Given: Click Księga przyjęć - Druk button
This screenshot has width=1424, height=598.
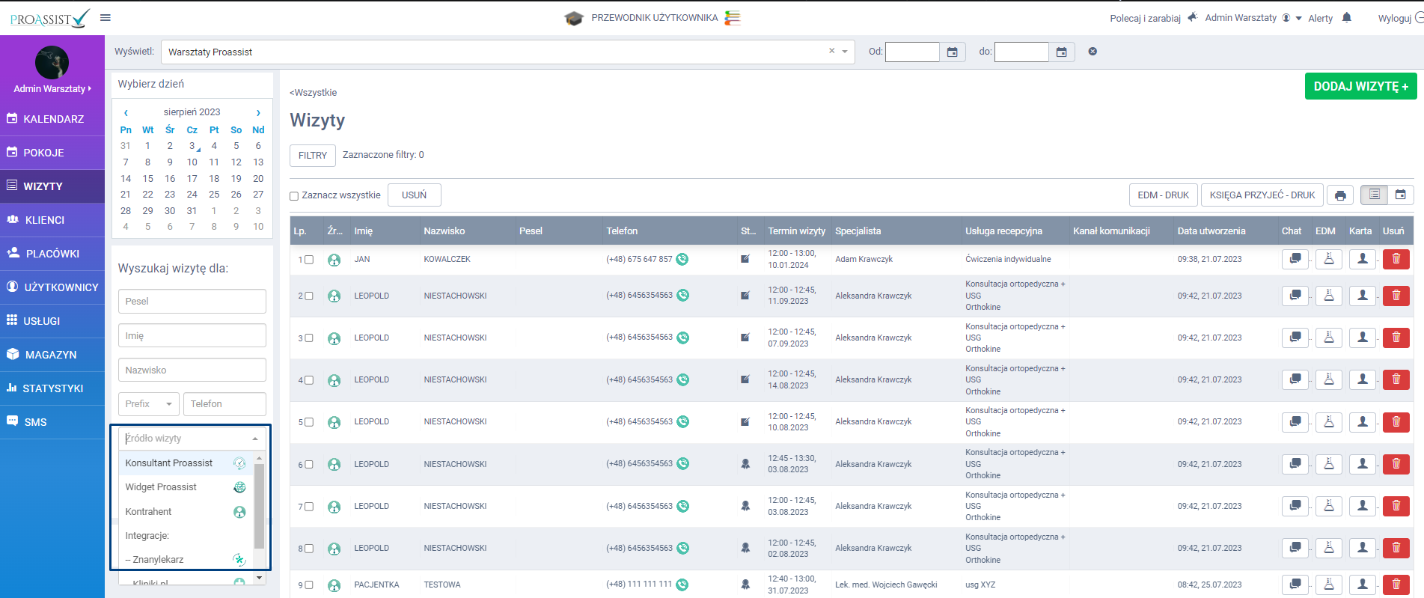Looking at the screenshot, I should [1262, 195].
